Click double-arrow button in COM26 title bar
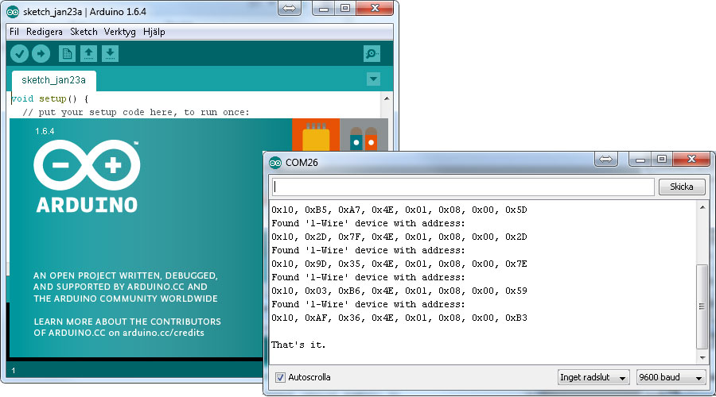716x397 pixels. 605,159
